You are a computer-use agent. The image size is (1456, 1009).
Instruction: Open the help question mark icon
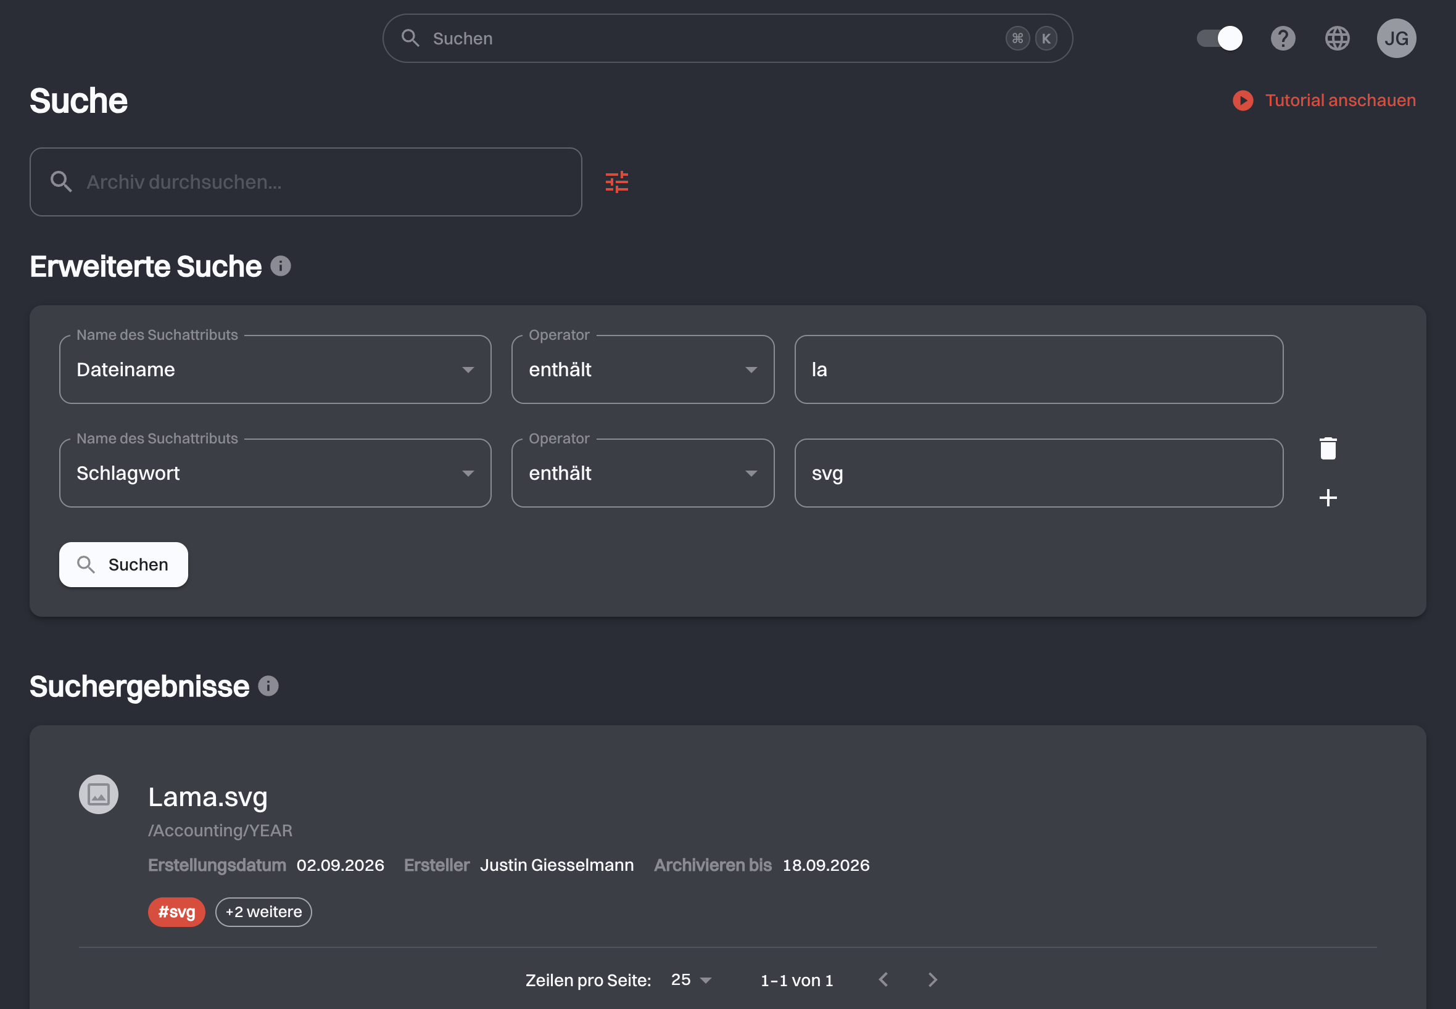[x=1283, y=39]
